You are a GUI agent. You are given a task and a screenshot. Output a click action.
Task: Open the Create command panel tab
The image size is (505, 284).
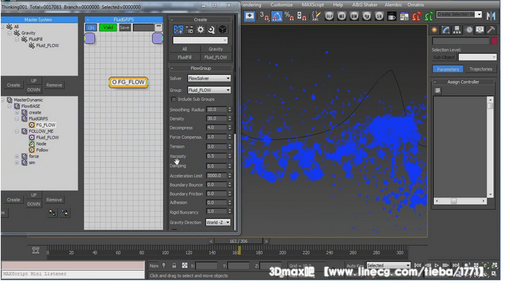434,30
